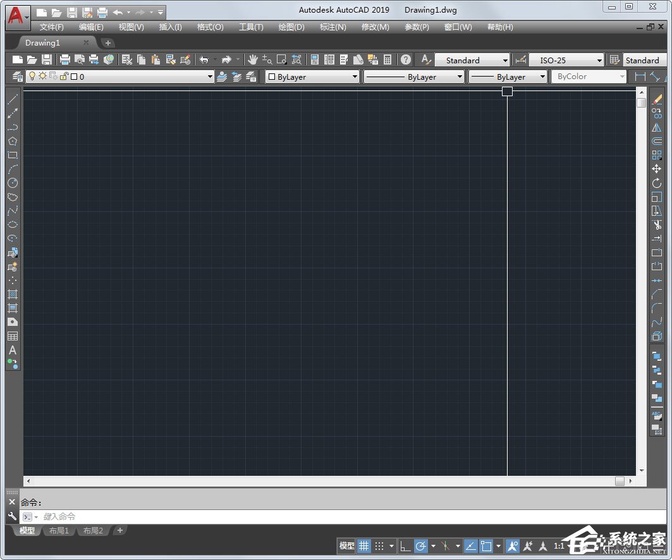Select the Rectangle drawing tool

tap(13, 155)
